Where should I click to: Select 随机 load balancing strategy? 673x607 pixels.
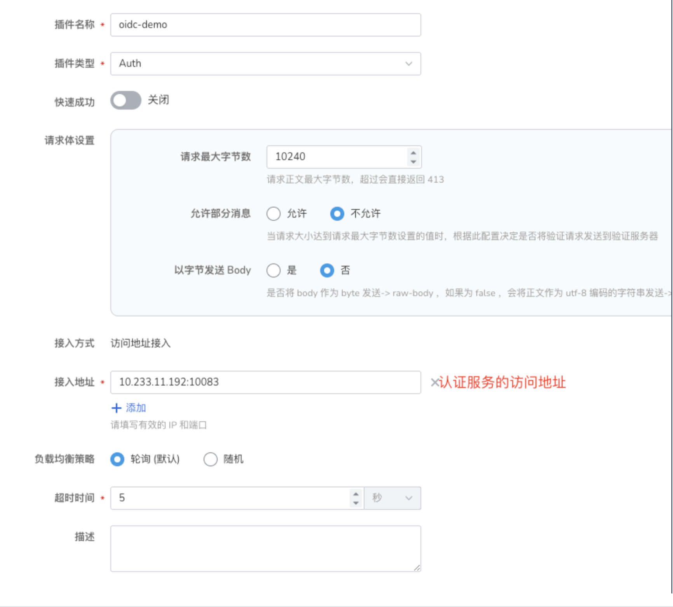[210, 459]
